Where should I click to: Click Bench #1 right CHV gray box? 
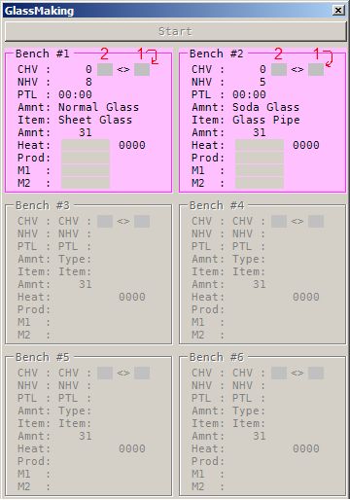142,69
